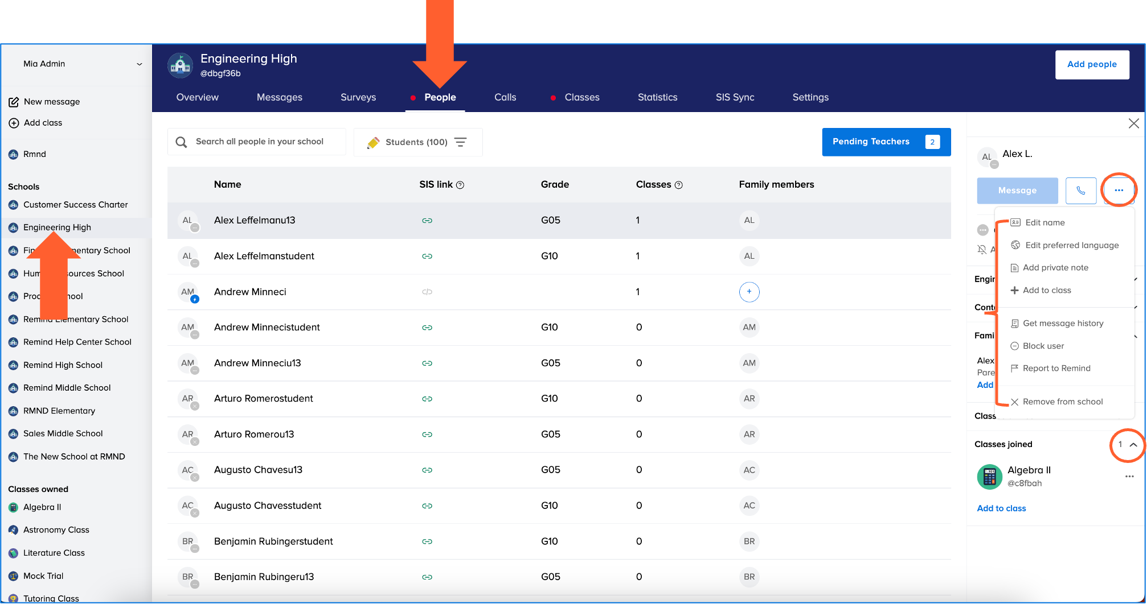1147x604 pixels.
Task: Choose Remove from school in menu
Action: (x=1062, y=402)
